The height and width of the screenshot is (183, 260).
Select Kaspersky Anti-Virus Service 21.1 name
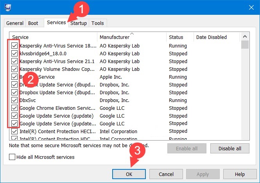57,62
